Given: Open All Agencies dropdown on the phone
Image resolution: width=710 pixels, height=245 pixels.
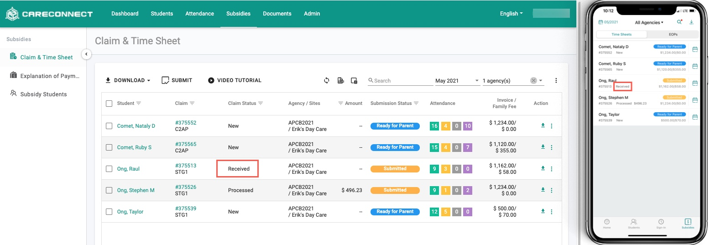Looking at the screenshot, I should (x=649, y=22).
